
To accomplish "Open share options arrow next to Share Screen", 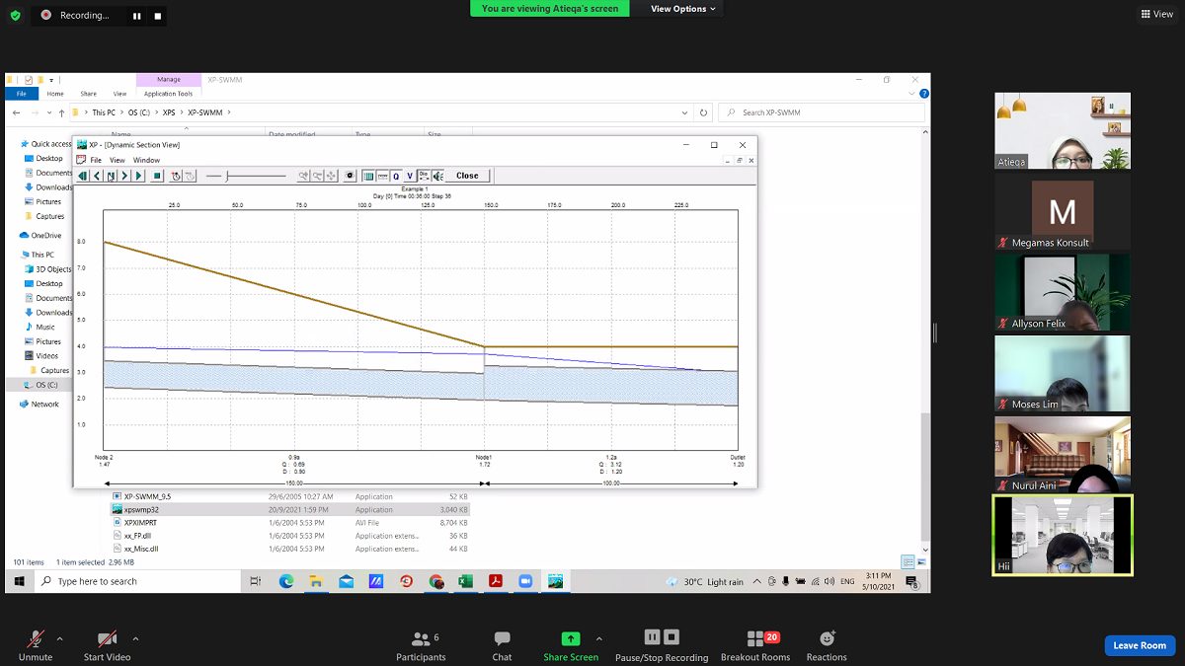I will click(x=599, y=638).
